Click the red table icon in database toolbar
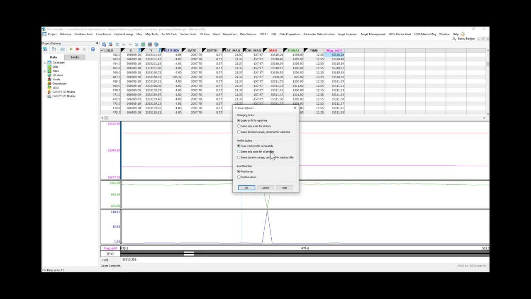The image size is (531, 299). (150, 44)
